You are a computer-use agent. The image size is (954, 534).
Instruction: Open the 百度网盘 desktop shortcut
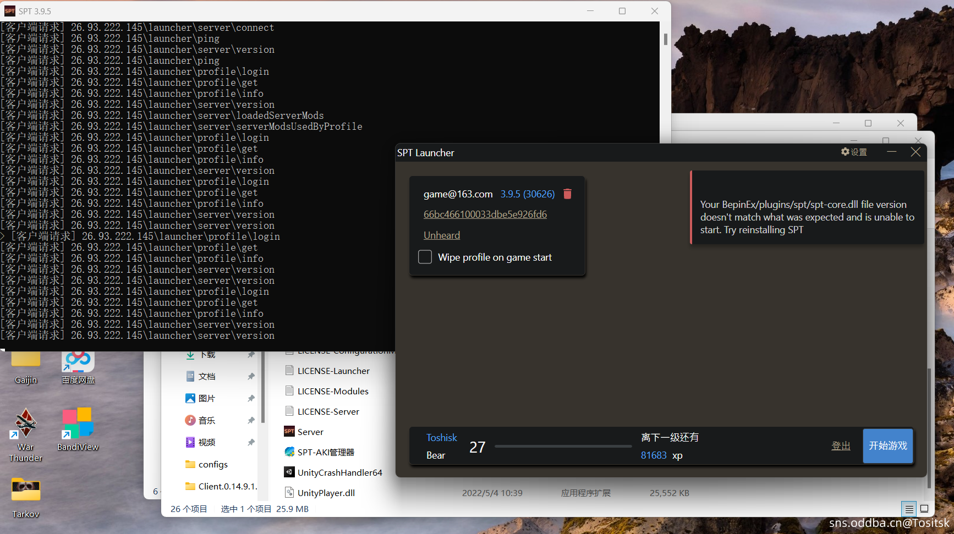point(78,366)
